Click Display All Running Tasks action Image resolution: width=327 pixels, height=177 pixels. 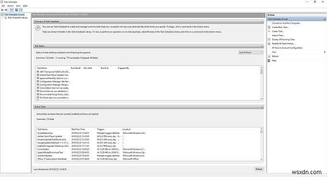pyautogui.click(x=283, y=39)
